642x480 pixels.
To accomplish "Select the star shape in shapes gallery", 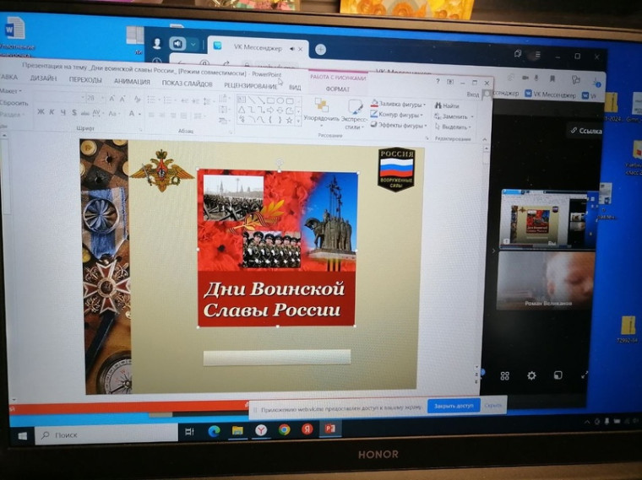I will [289, 120].
